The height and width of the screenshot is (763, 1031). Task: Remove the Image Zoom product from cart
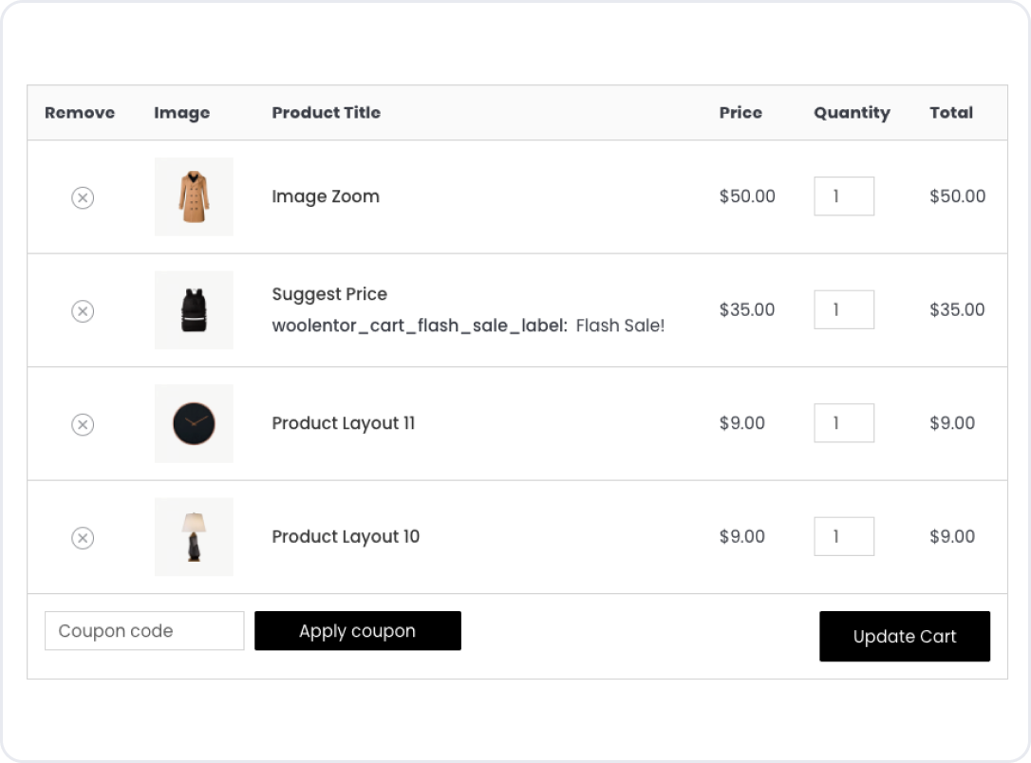(83, 197)
